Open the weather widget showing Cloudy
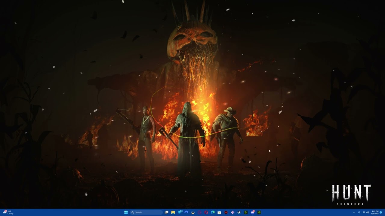The image size is (385, 216). [8, 212]
